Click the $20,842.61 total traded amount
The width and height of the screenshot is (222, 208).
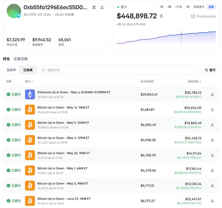[149, 95]
